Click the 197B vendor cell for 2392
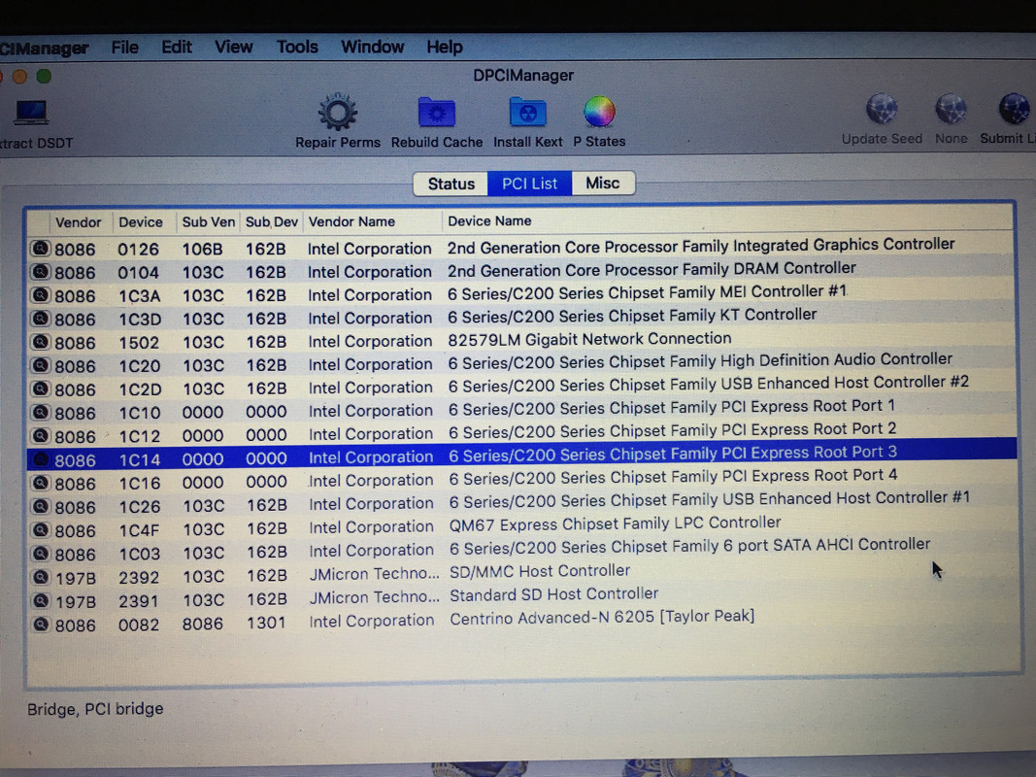The height and width of the screenshot is (777, 1036). [x=76, y=578]
